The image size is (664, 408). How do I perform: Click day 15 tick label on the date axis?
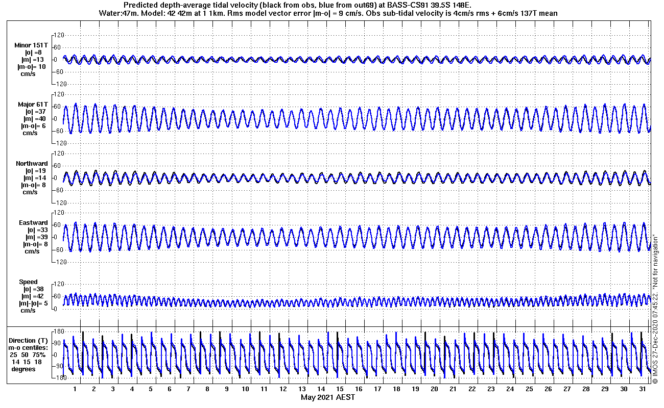click(340, 389)
